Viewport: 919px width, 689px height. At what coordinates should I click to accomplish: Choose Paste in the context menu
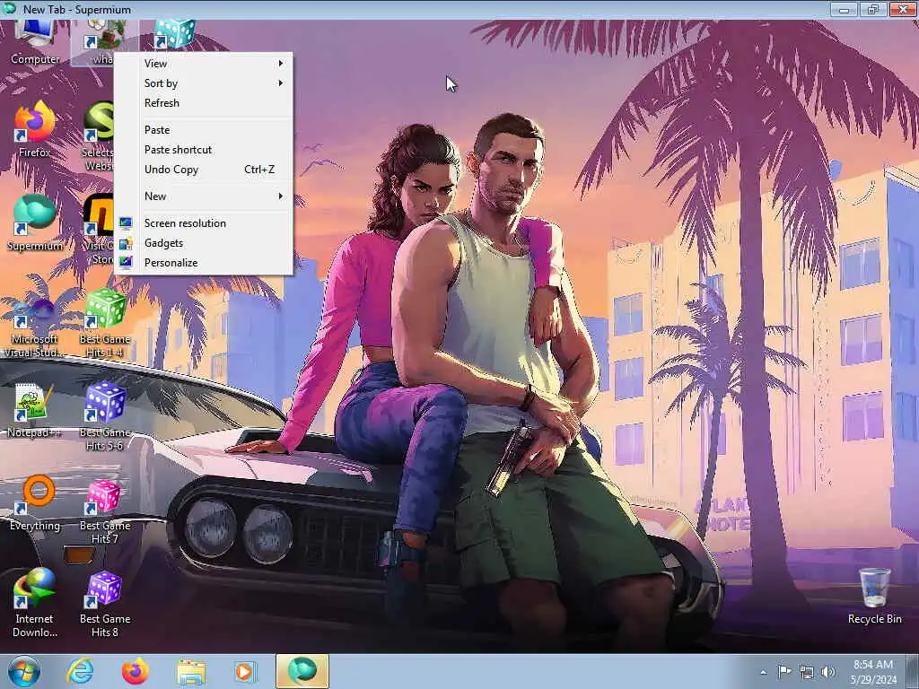tap(204, 130)
